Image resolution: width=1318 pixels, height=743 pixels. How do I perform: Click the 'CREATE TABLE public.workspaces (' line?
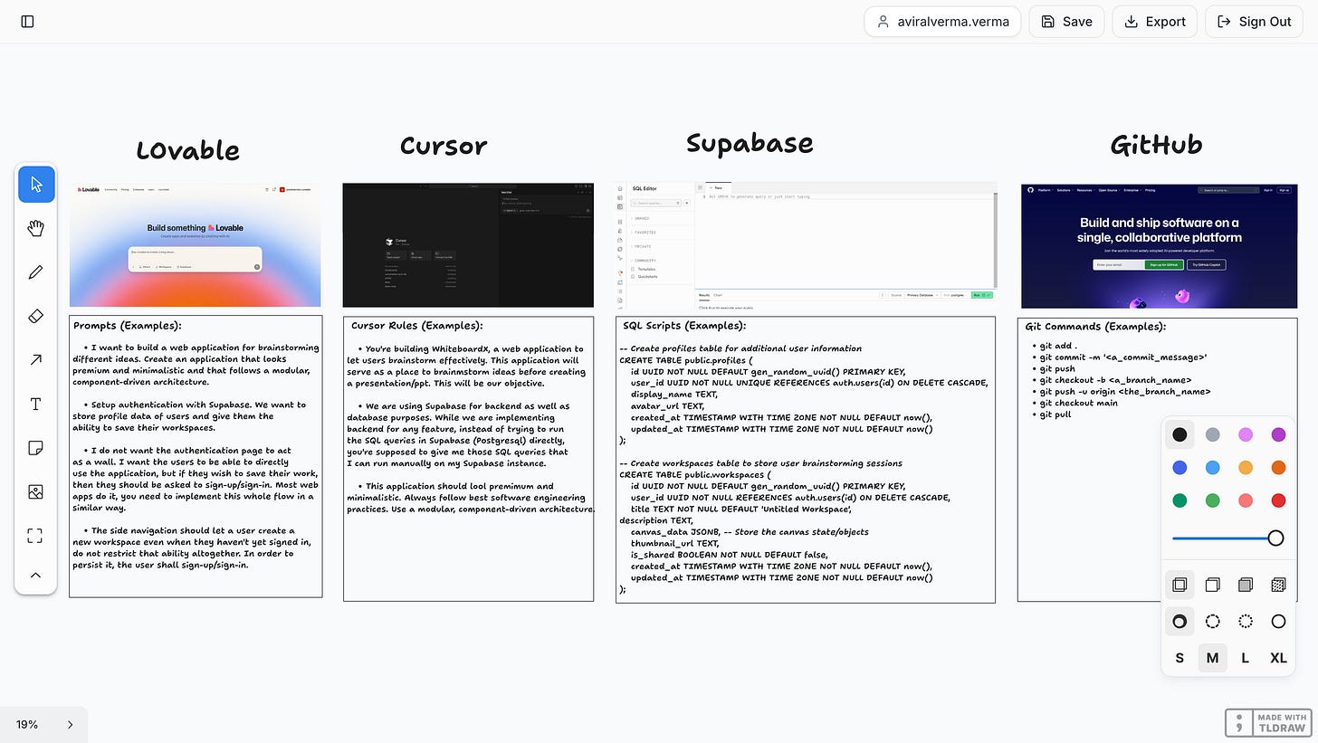point(695,474)
